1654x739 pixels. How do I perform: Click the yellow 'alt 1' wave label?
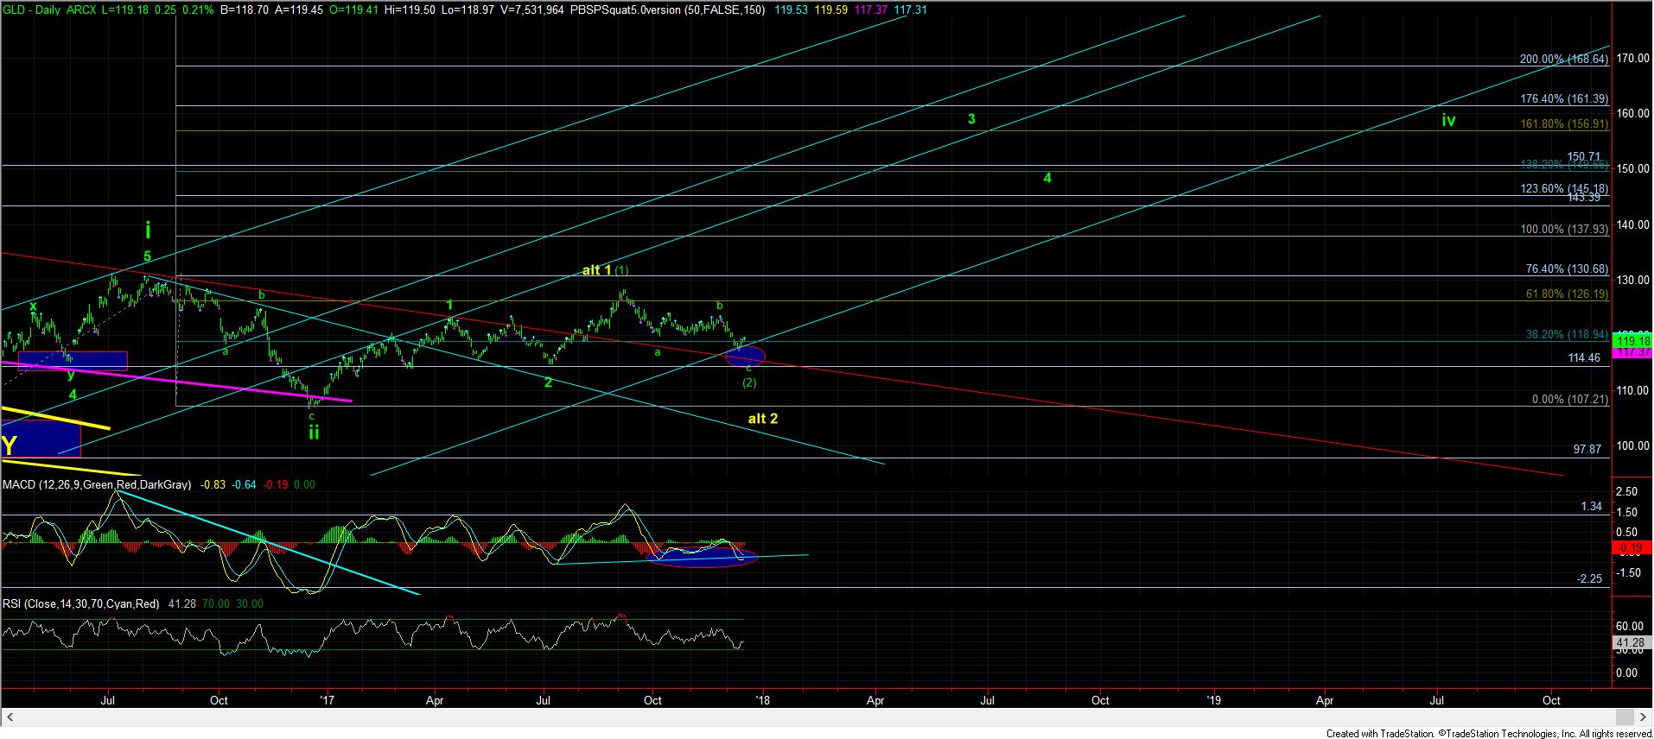[597, 270]
